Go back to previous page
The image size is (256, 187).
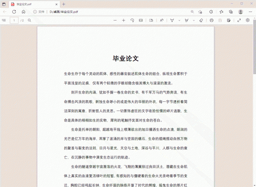(x=5, y=12)
